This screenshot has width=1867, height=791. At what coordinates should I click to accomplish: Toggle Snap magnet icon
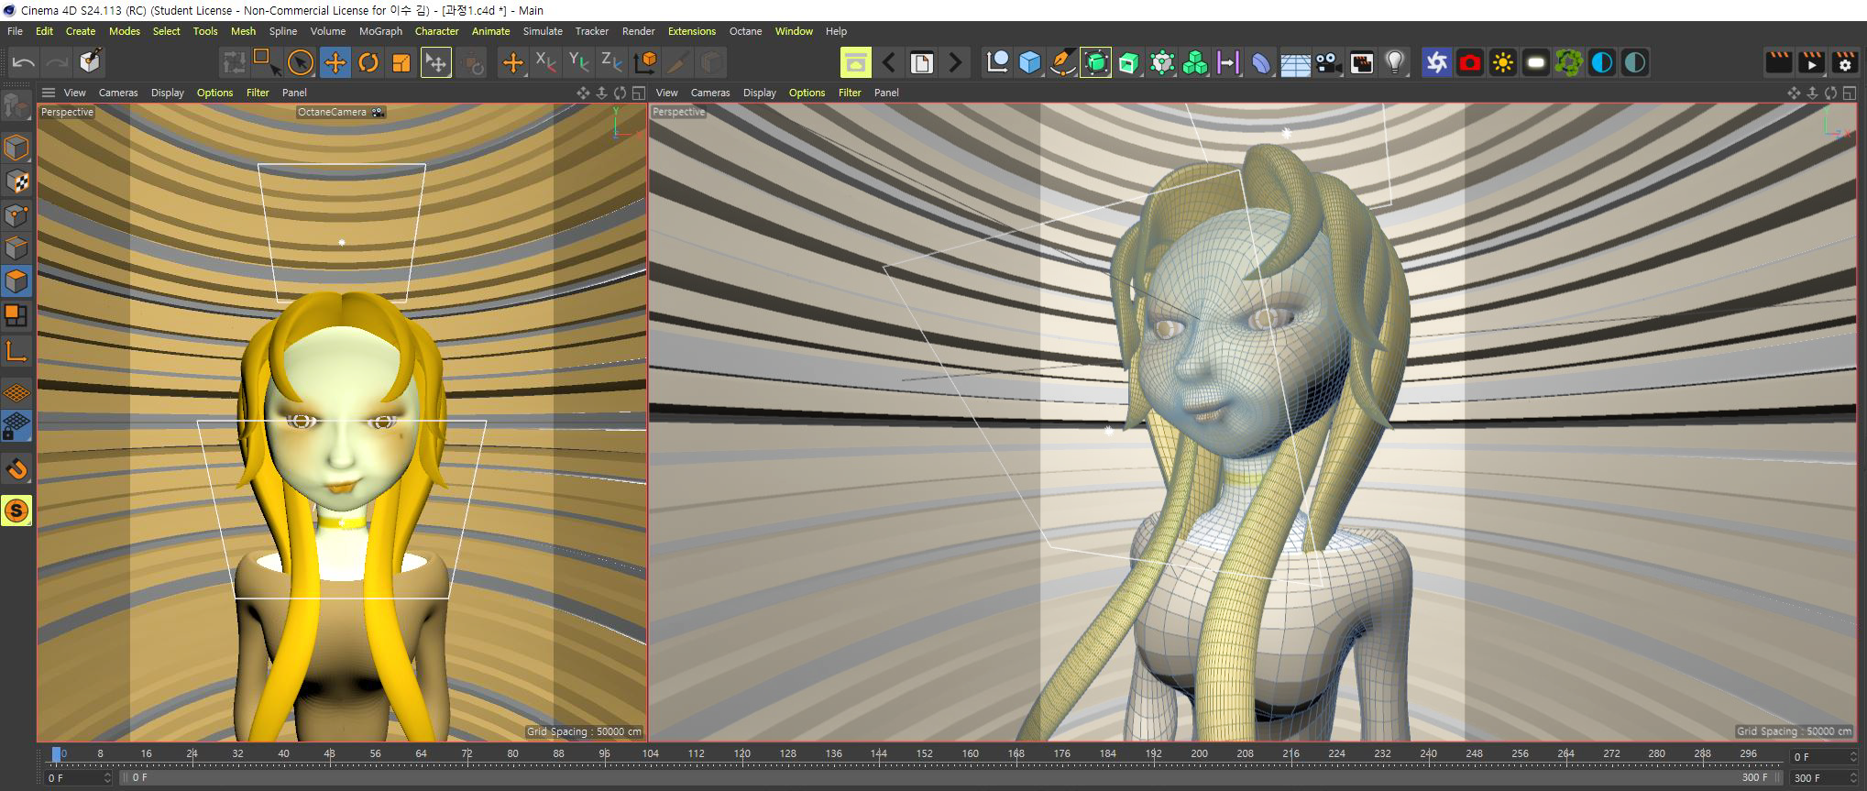click(16, 468)
